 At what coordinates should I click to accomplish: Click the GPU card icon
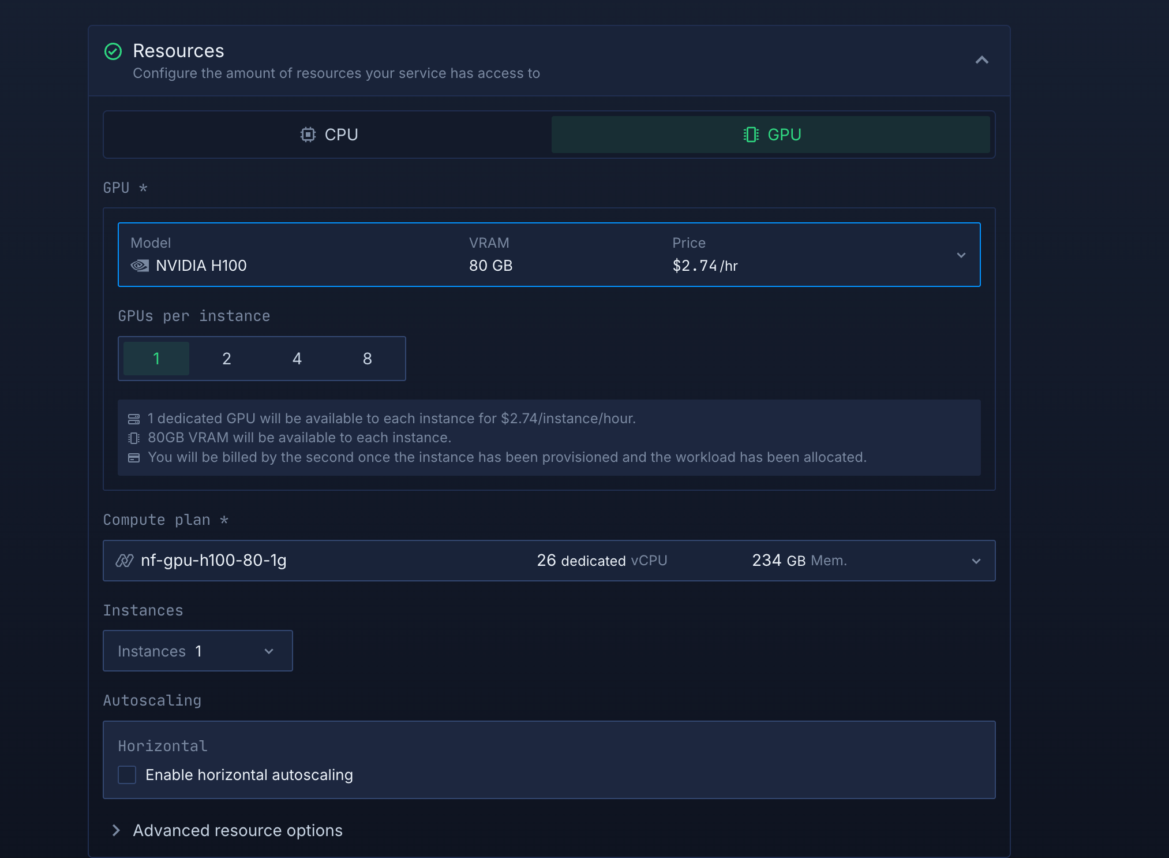click(751, 135)
